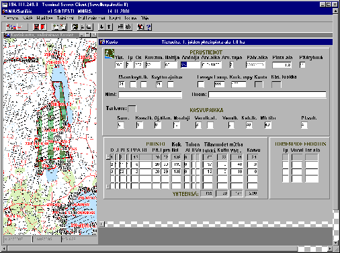Click into the Nimi text field

(151, 95)
